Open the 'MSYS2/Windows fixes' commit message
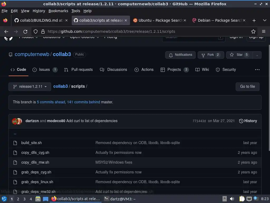This screenshot has width=270, height=203. tap(114, 163)
